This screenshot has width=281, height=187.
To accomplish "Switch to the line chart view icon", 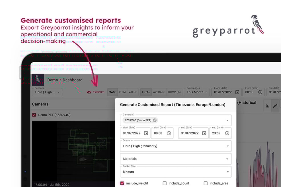I will [x=275, y=106].
